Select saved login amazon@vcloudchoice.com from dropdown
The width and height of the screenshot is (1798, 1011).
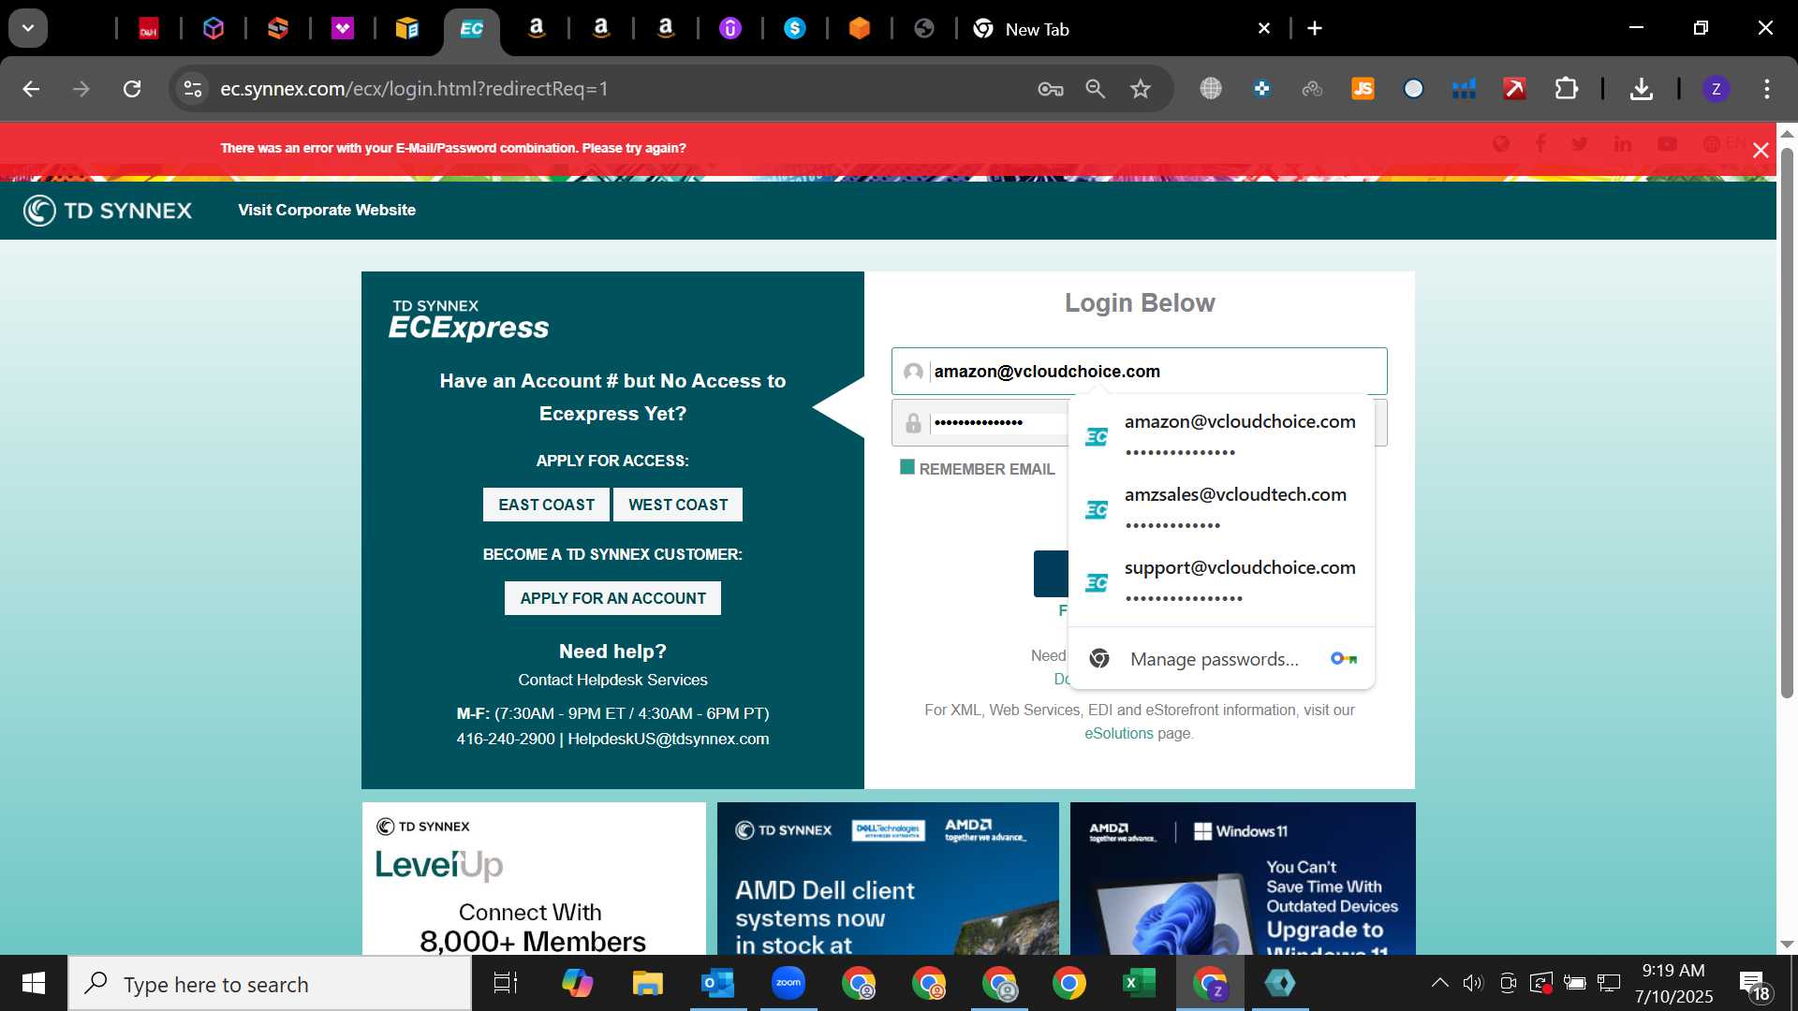[x=1221, y=435]
